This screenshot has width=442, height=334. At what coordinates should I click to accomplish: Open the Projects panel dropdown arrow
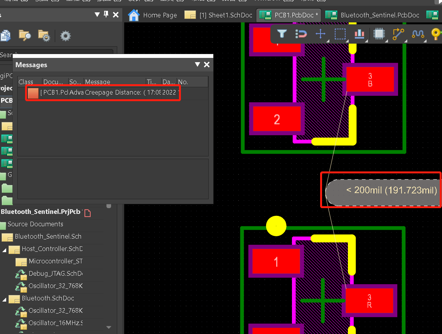(x=97, y=15)
